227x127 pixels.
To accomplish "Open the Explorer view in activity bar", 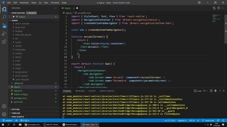I will pyautogui.click(x=4, y=10).
